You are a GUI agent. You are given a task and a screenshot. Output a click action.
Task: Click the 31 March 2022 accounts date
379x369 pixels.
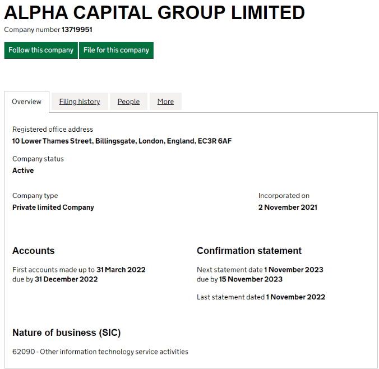[121, 270]
